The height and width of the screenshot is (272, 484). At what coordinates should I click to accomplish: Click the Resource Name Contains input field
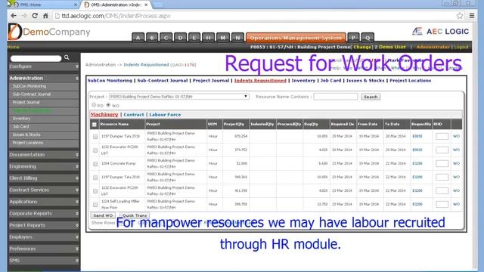tap(336, 97)
